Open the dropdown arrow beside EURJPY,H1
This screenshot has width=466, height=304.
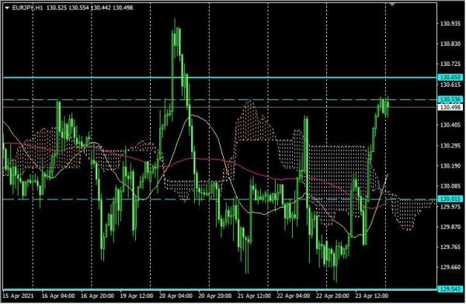click(7, 8)
